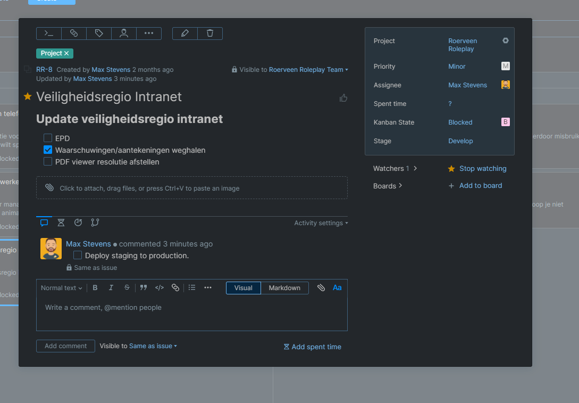579x403 pixels.
Task: Uncheck Waarschuwingen/aantekeningen weghalen checkbox
Action: [48, 150]
